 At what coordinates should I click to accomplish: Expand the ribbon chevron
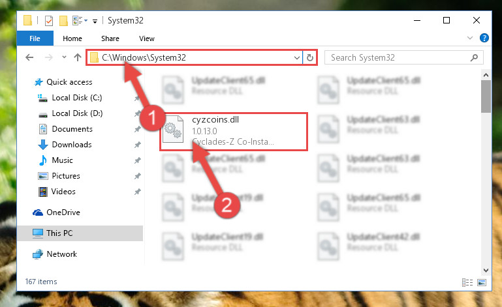[x=469, y=38]
